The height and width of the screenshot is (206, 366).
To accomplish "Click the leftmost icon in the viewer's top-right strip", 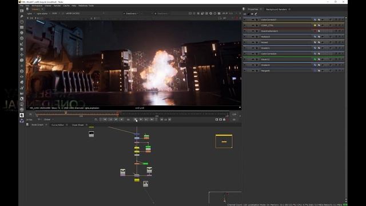I will pos(190,14).
